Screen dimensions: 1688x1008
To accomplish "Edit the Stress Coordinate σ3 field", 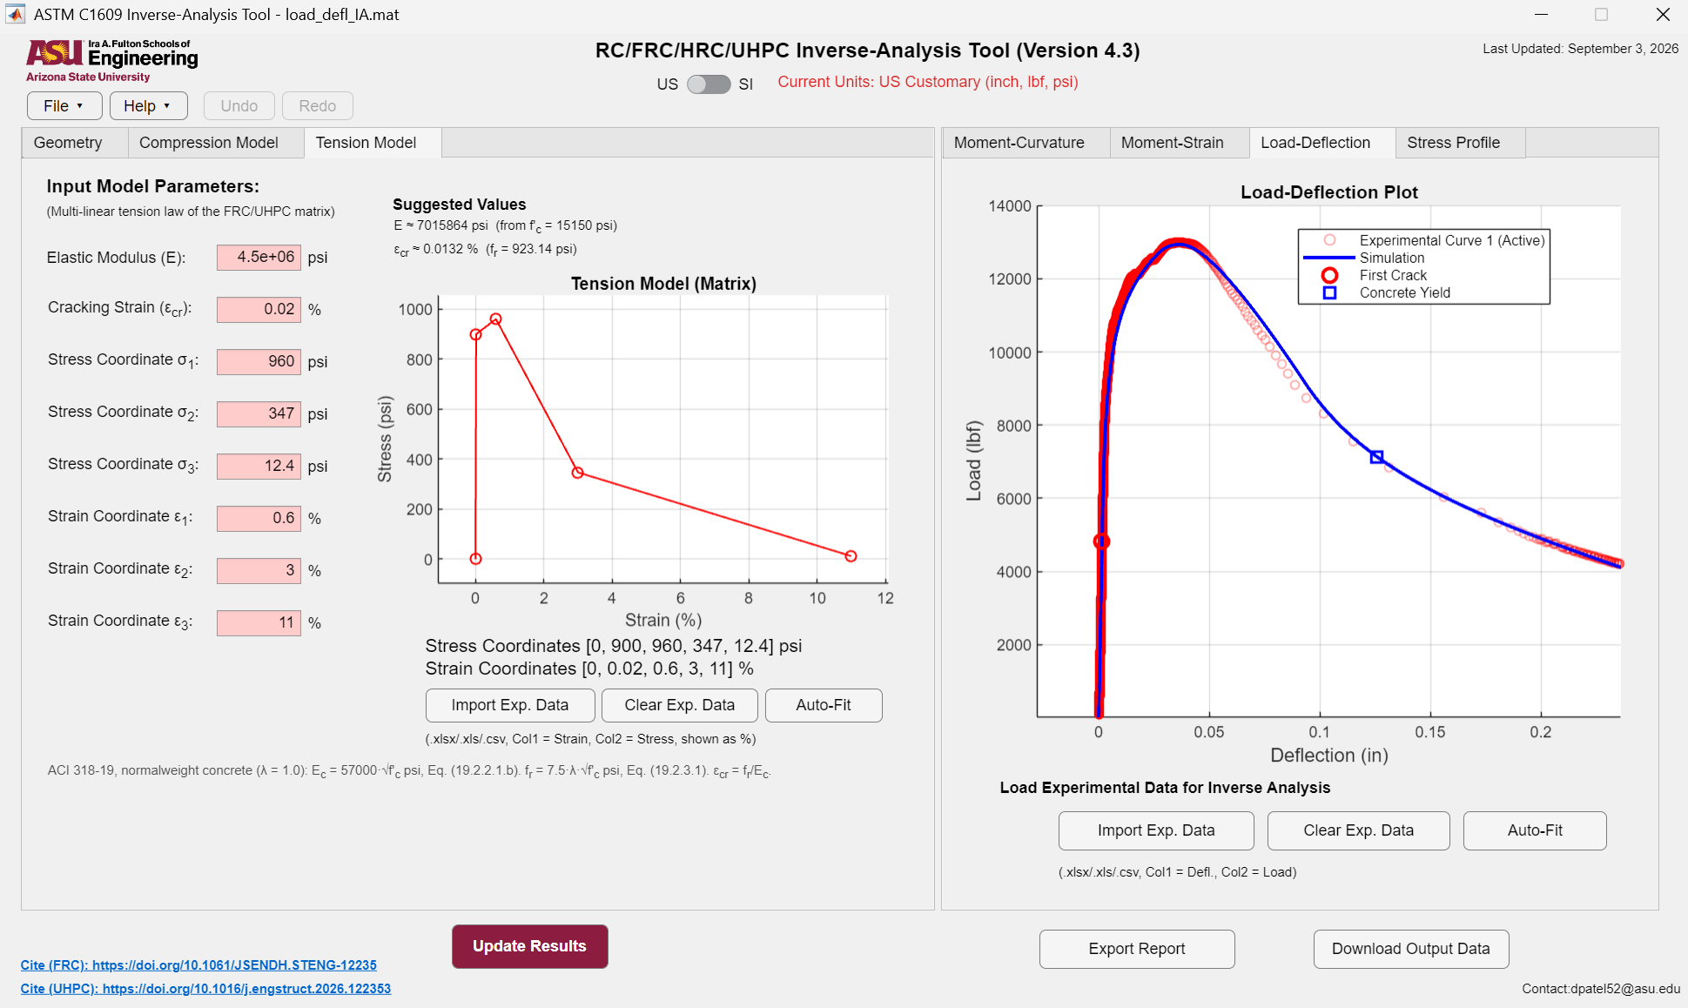I will (259, 466).
